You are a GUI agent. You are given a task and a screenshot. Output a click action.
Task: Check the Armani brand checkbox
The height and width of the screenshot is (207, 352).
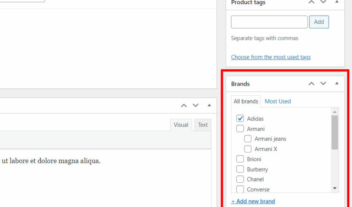240,128
